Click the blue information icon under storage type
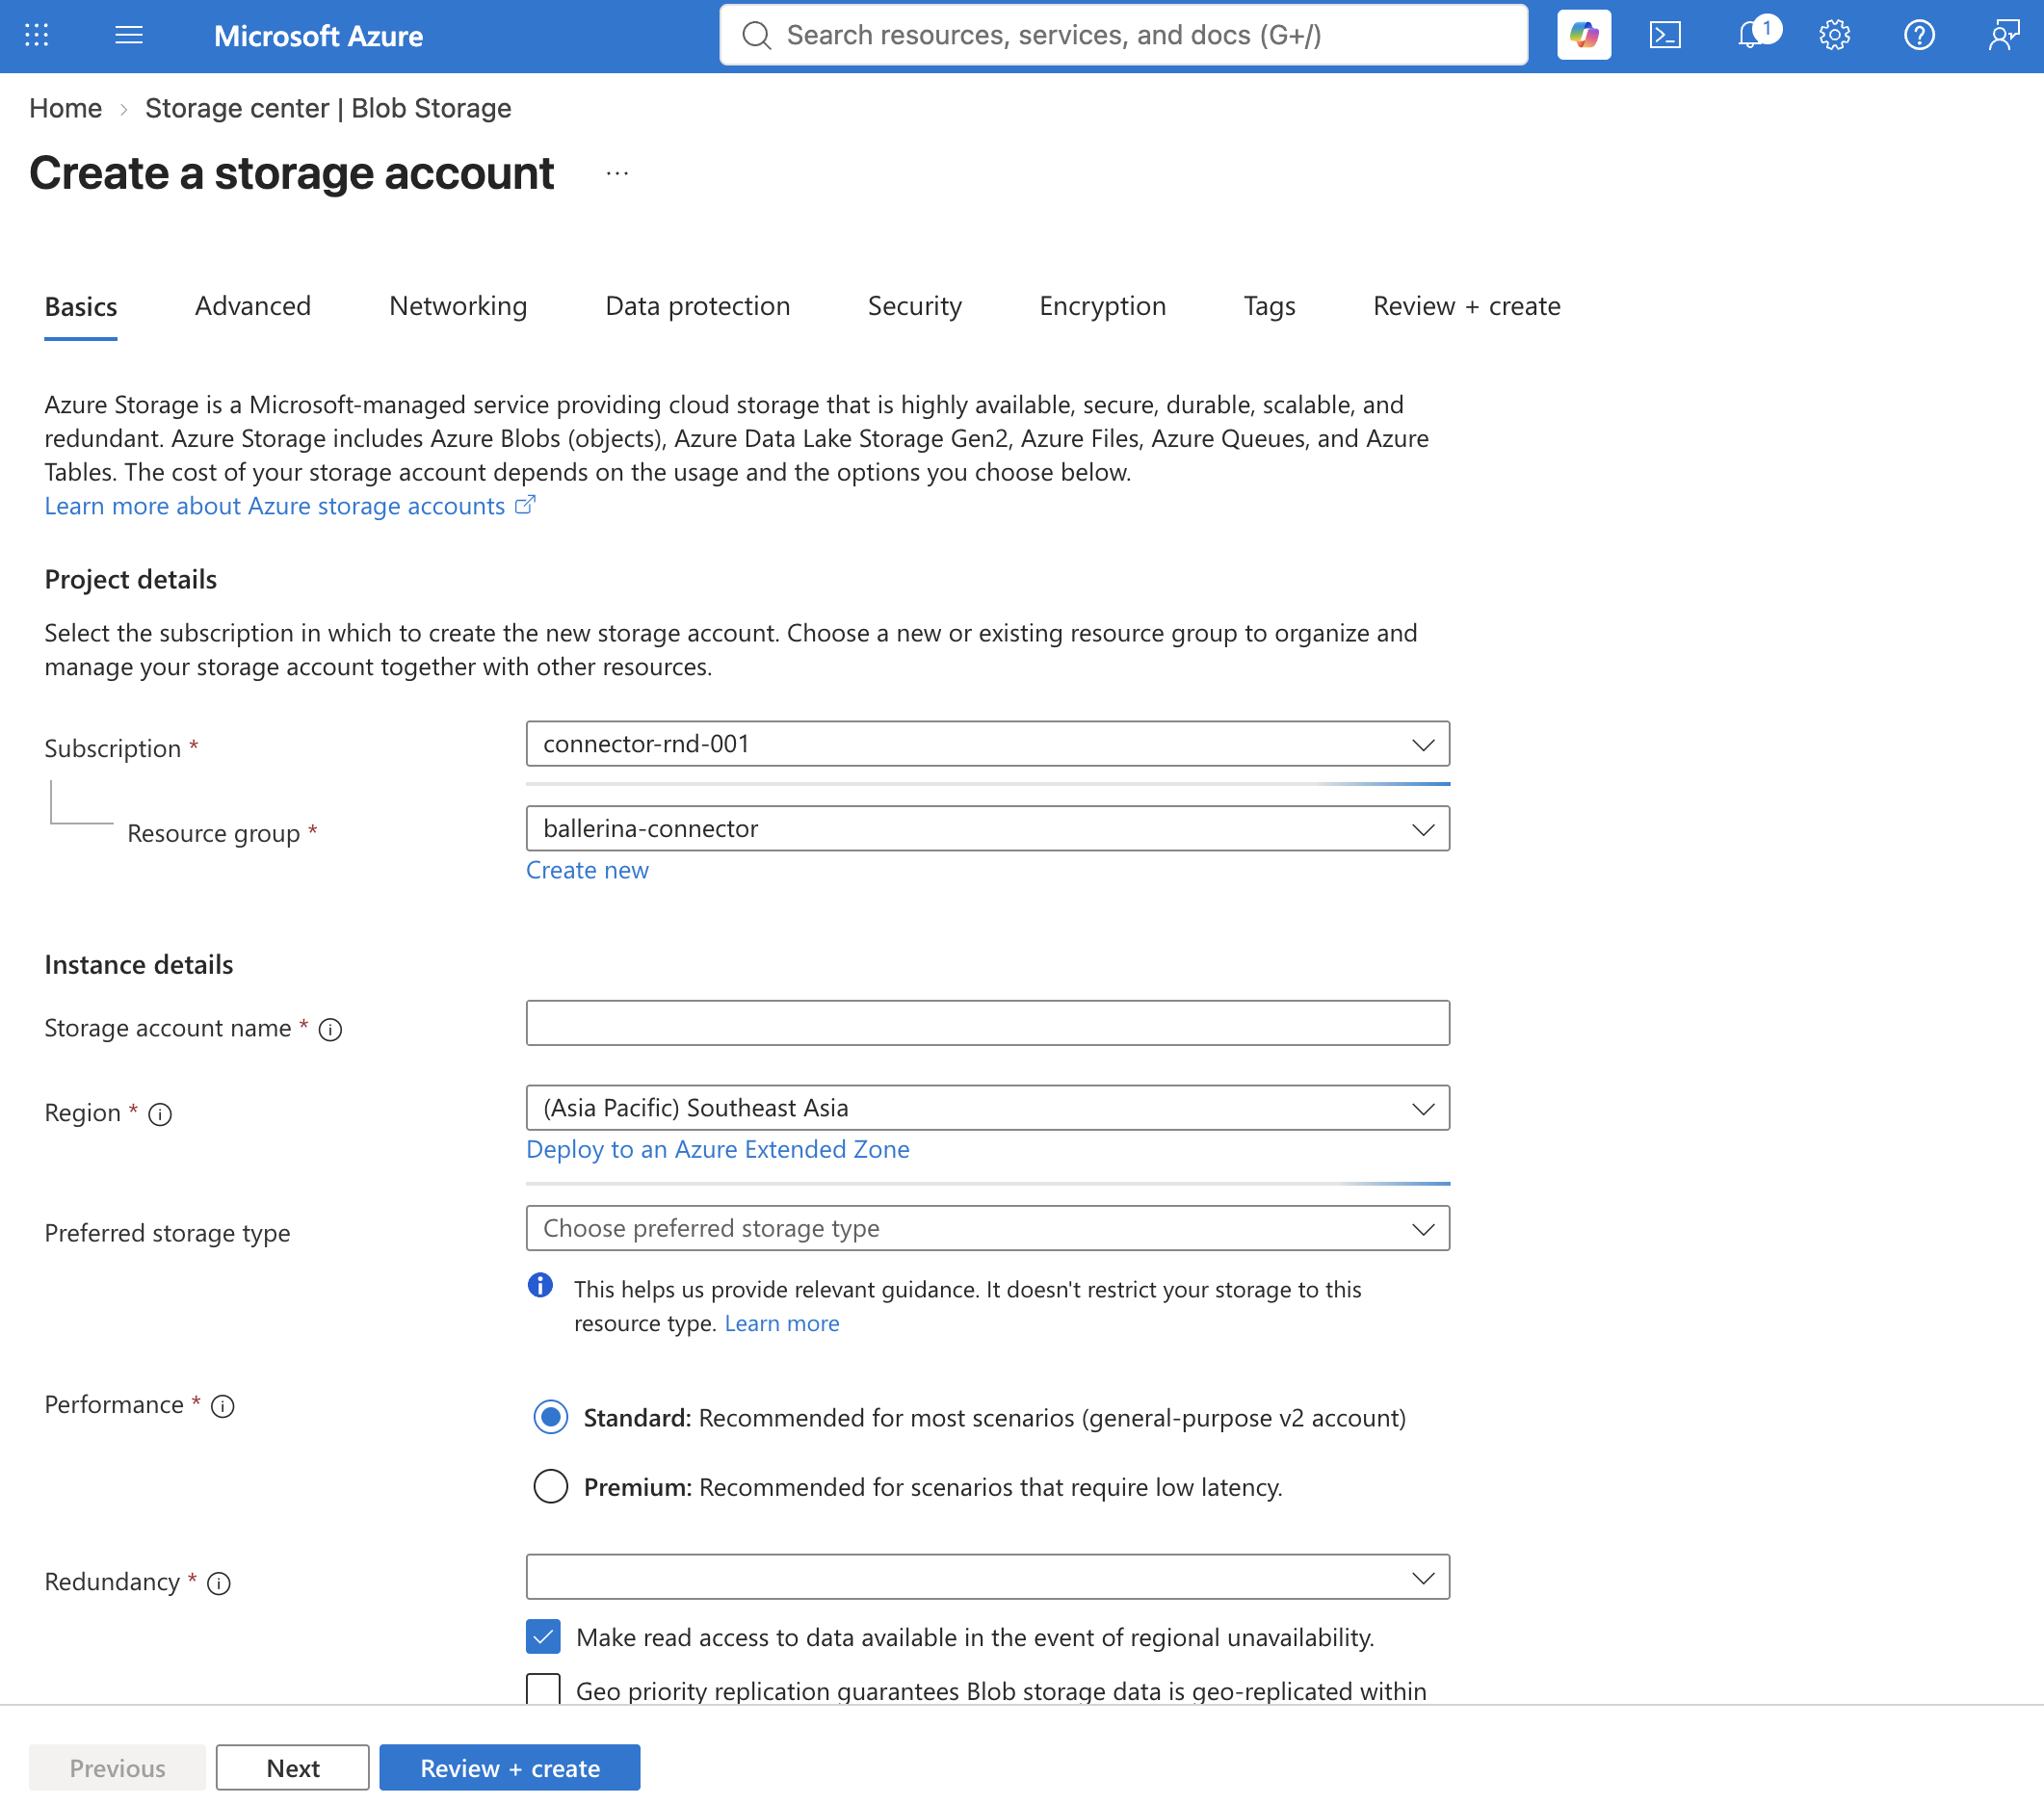 click(x=540, y=1286)
